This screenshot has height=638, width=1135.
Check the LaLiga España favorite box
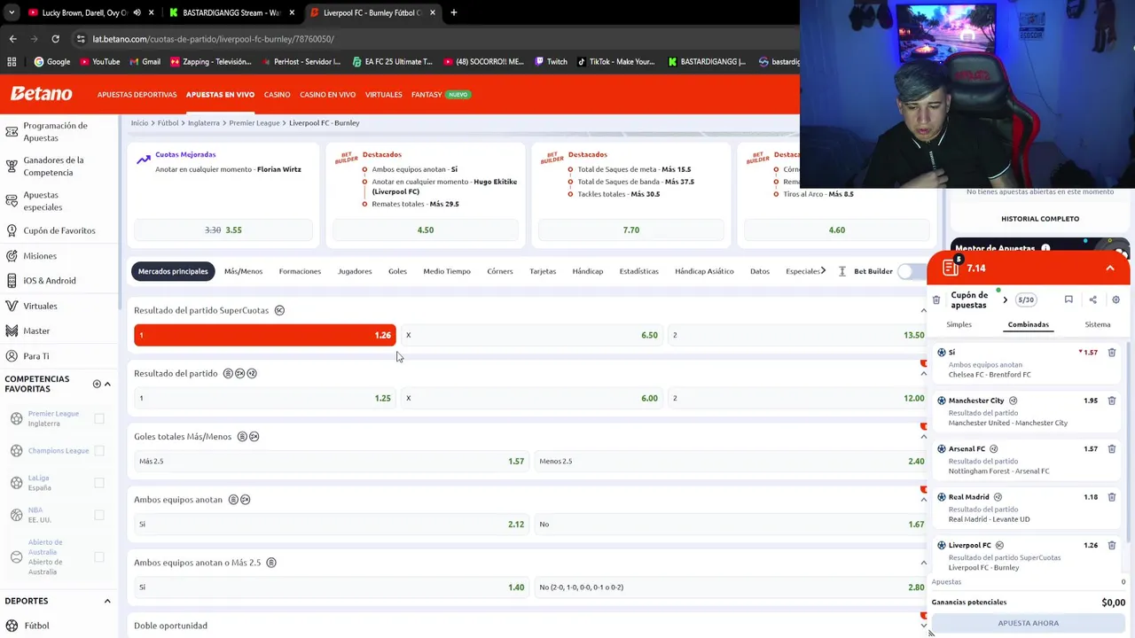pos(99,483)
